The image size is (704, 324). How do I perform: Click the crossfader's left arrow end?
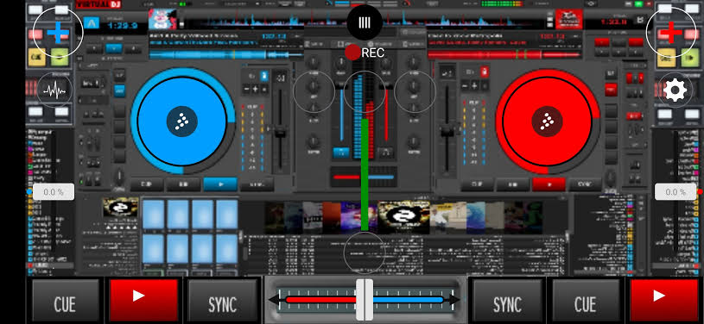pos(274,299)
